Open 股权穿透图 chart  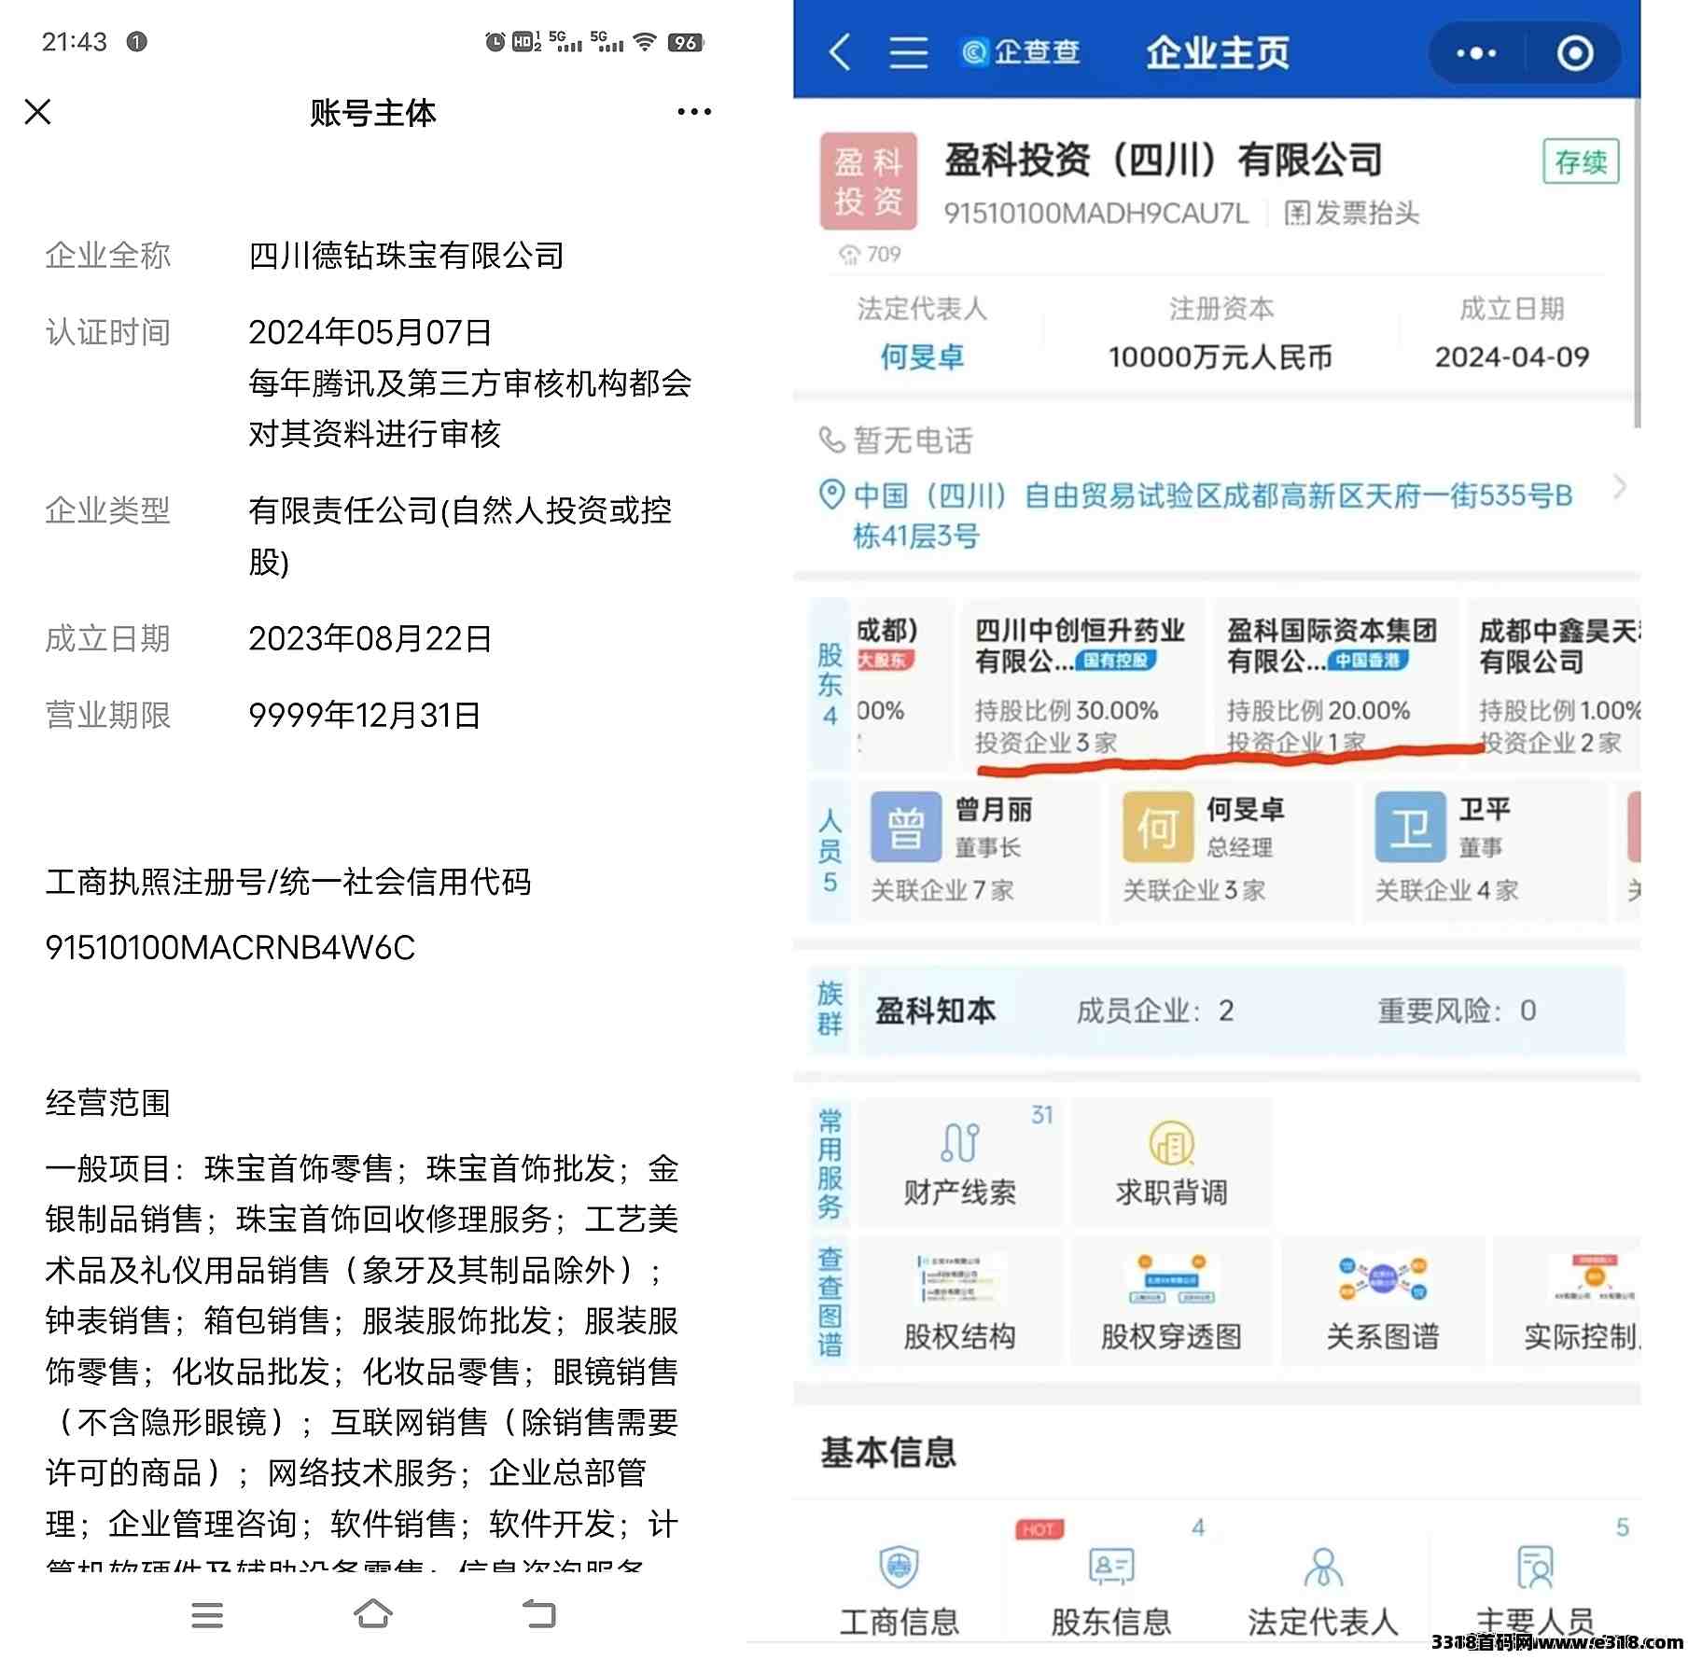(x=1172, y=1302)
